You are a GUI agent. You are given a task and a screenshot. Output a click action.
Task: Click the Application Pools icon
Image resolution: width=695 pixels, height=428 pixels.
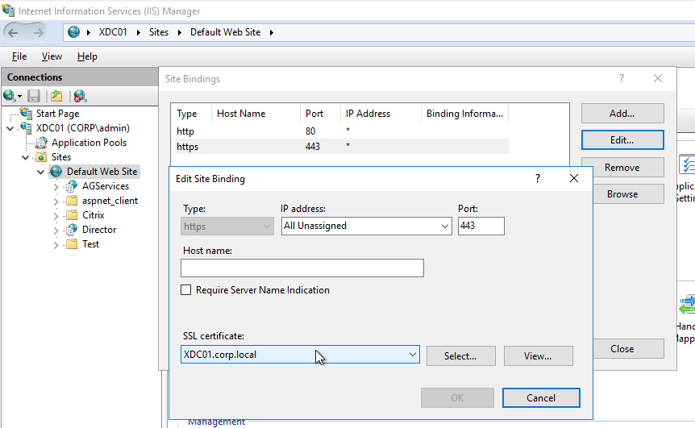(x=42, y=143)
